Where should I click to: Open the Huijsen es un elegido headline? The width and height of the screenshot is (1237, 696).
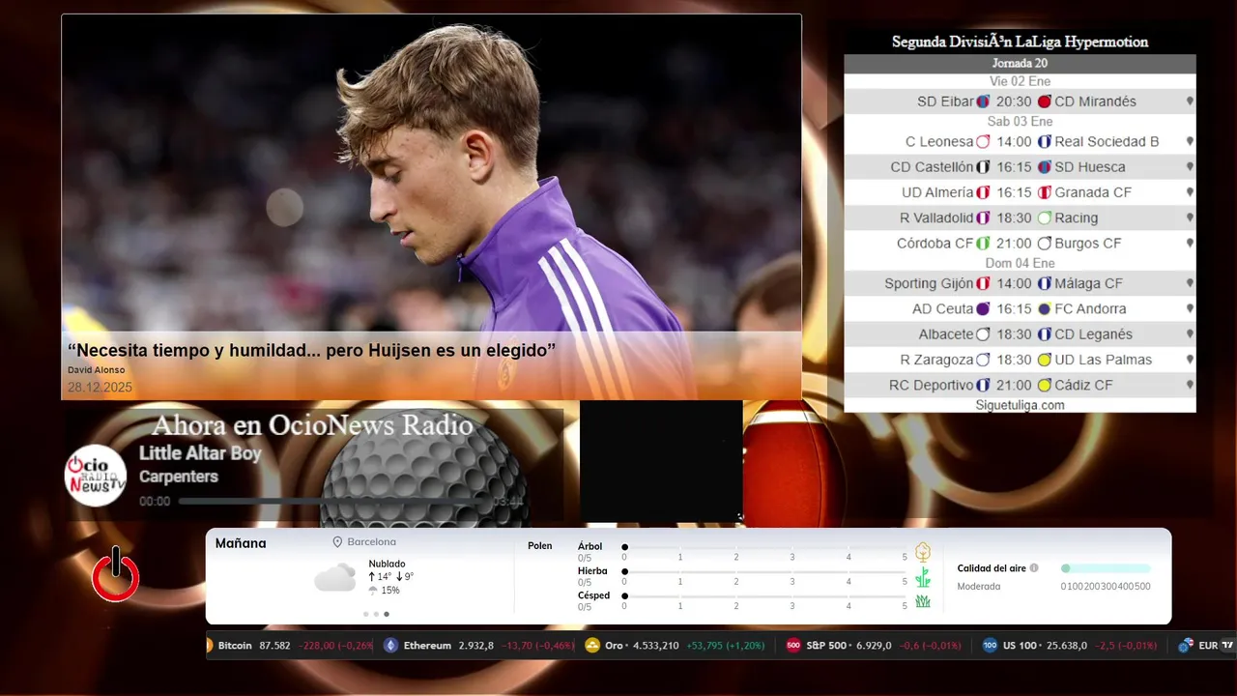click(x=311, y=350)
